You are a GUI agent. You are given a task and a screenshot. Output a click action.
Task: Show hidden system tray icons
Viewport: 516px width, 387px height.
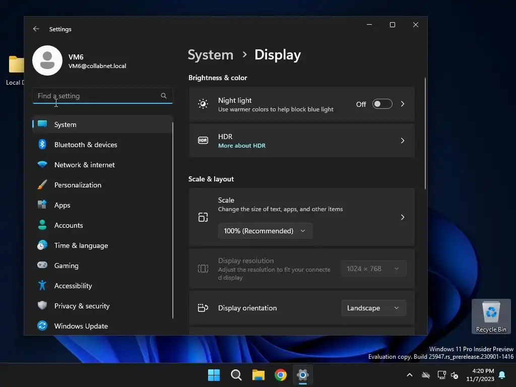410,375
